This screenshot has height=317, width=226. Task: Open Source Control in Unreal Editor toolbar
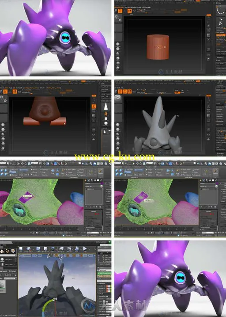[x=29, y=248]
